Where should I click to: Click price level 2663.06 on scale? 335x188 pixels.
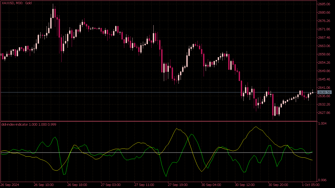pyautogui.click(x=324, y=46)
